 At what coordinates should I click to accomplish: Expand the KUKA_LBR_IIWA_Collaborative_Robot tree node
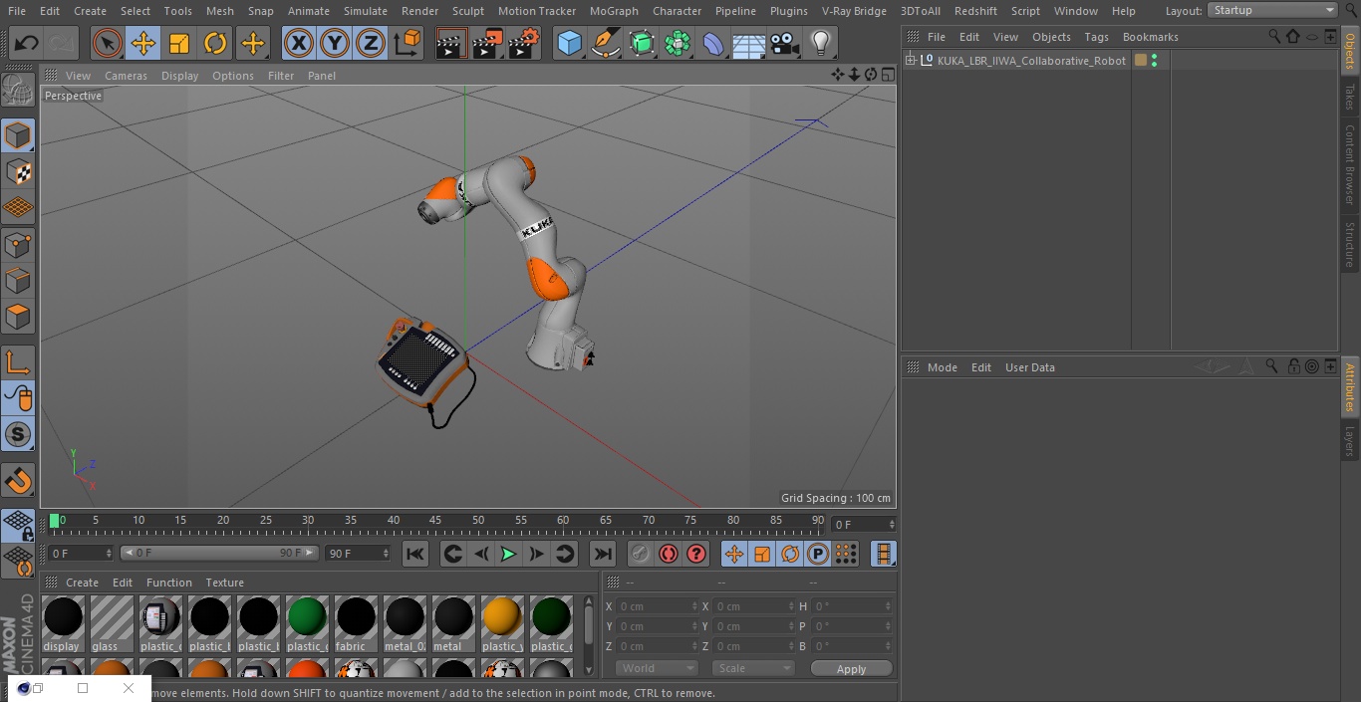click(910, 61)
